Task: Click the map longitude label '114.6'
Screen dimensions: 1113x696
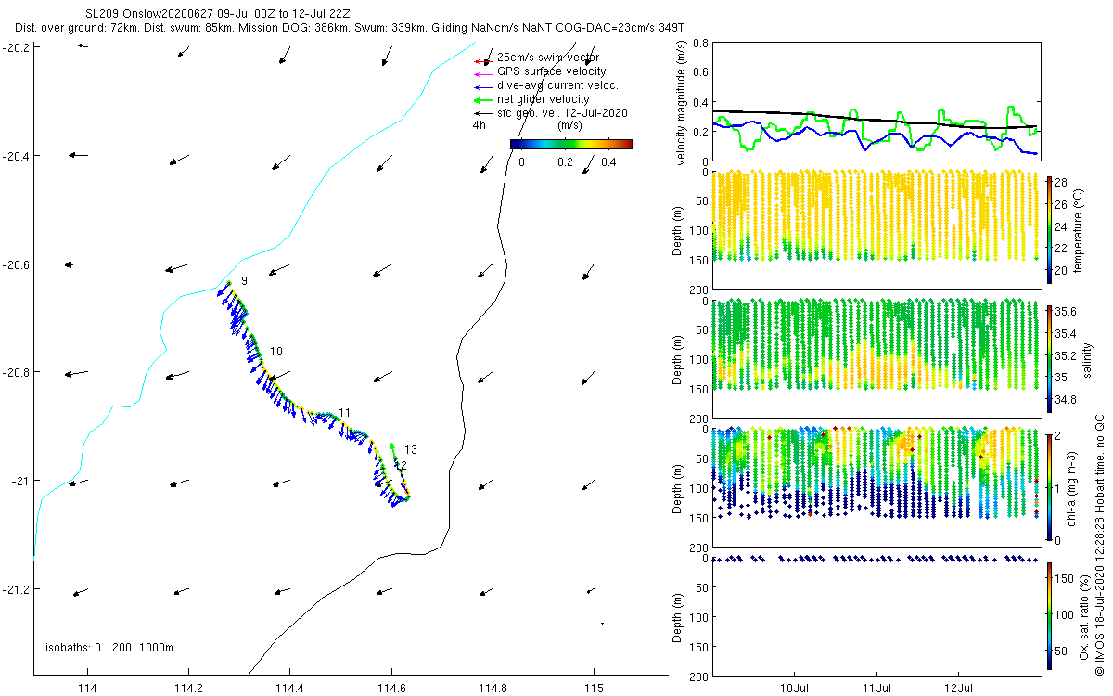Action: click(391, 689)
